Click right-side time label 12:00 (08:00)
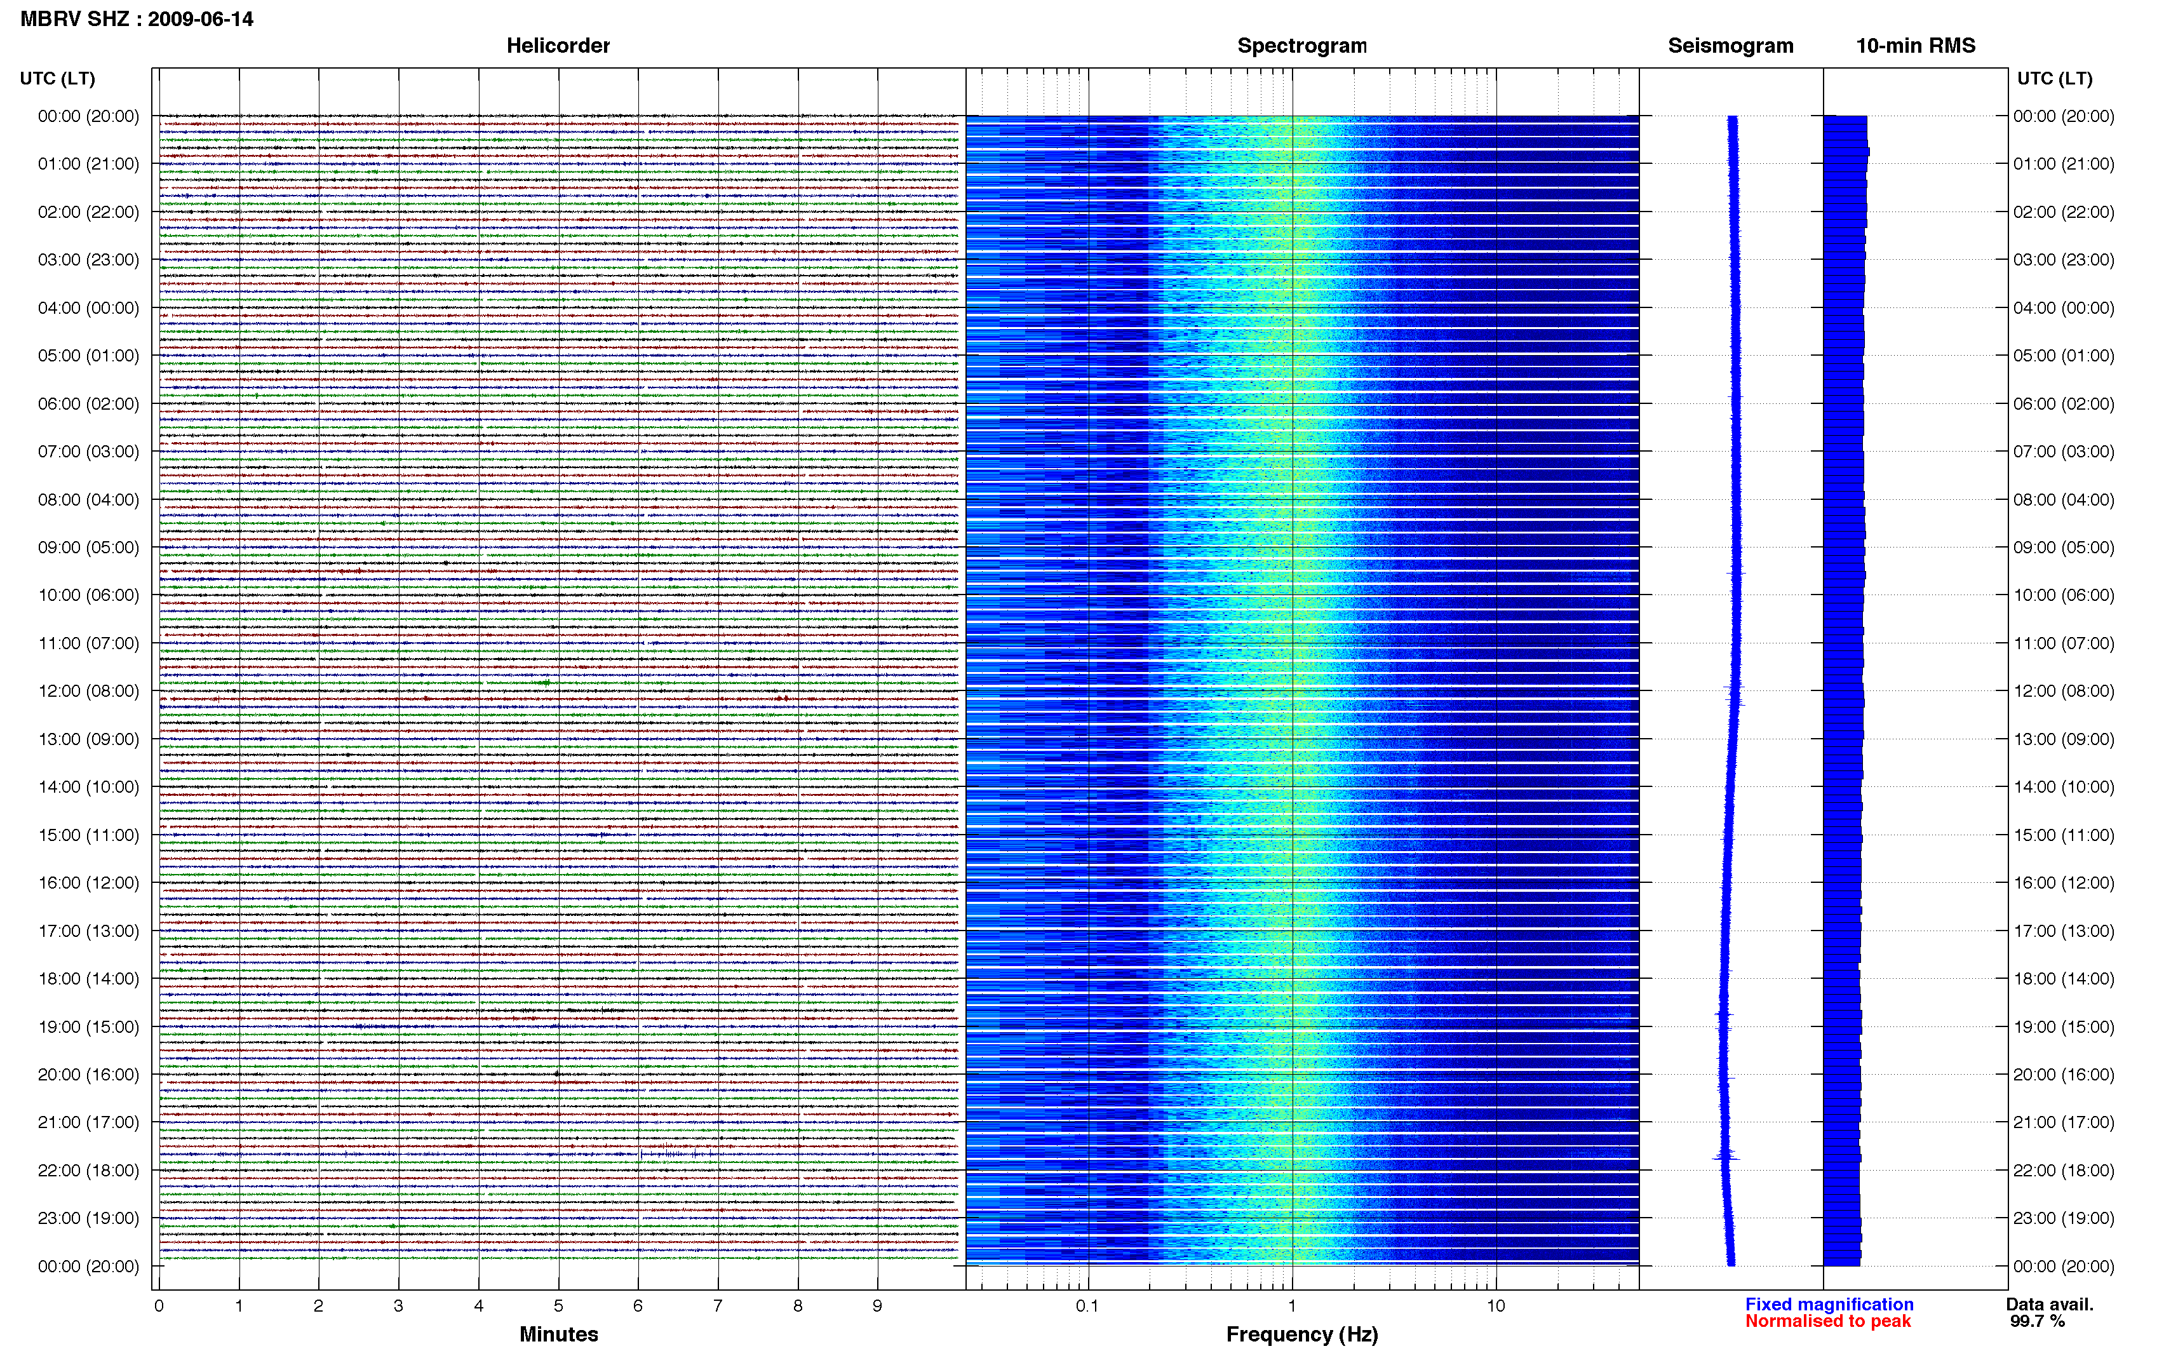This screenshot has width=2171, height=1358. pos(2063,690)
